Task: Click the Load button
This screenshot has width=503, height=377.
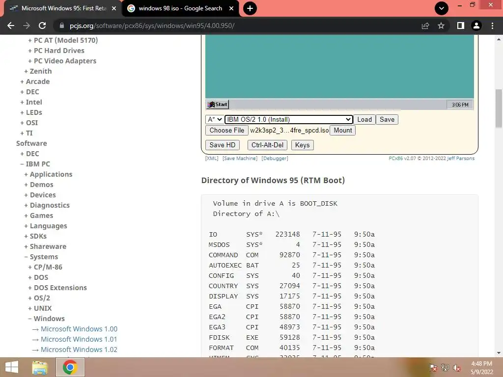Action: [364, 120]
